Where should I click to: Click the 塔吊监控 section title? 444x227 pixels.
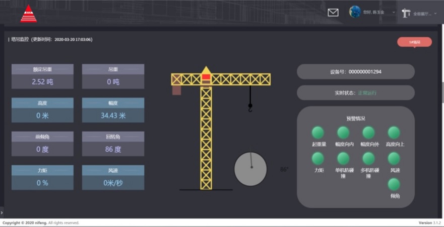point(20,39)
